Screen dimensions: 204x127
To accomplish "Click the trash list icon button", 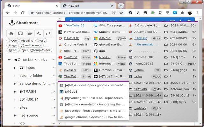I will [29, 33].
